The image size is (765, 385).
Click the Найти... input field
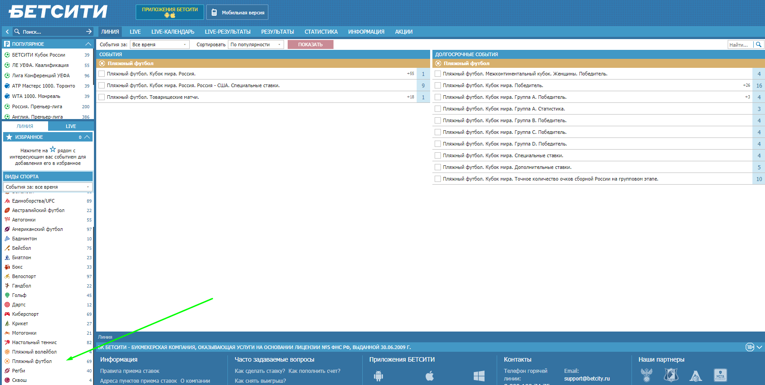741,44
